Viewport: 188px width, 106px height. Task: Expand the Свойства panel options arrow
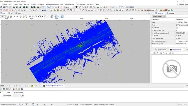click(x=187, y=13)
